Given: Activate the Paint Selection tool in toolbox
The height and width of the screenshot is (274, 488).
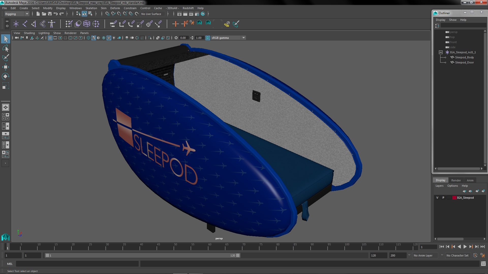Looking at the screenshot, I should pyautogui.click(x=6, y=58).
